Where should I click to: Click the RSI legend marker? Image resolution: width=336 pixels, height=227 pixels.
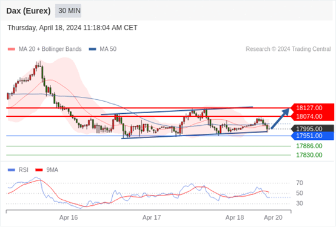coord(12,170)
